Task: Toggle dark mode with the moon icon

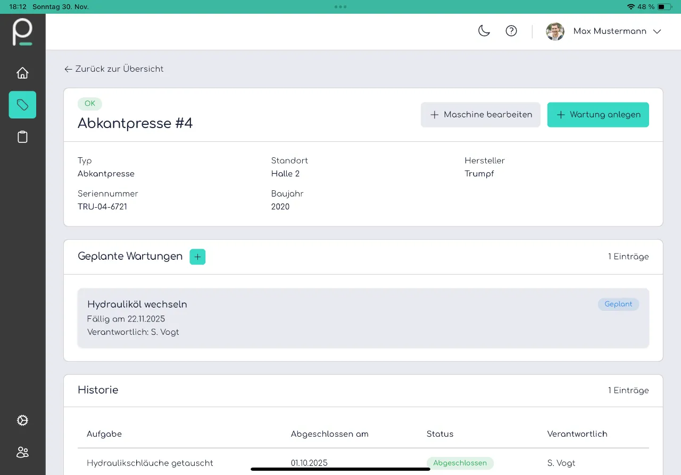Action: click(484, 31)
